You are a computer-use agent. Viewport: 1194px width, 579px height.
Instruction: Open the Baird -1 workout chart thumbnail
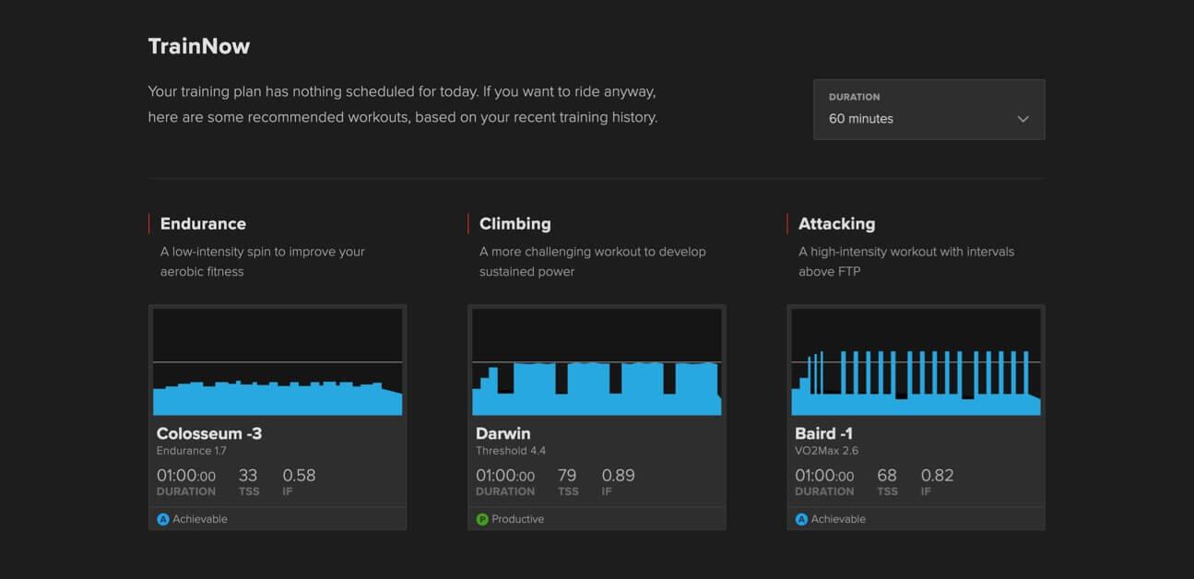[916, 361]
